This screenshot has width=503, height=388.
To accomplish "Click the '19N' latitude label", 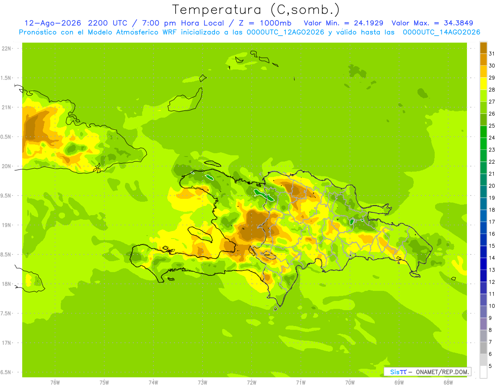I will point(6,225).
